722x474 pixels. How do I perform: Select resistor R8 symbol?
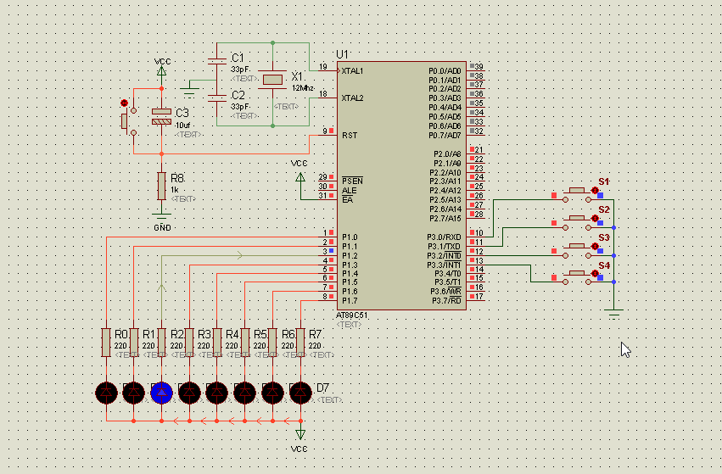pyautogui.click(x=161, y=186)
